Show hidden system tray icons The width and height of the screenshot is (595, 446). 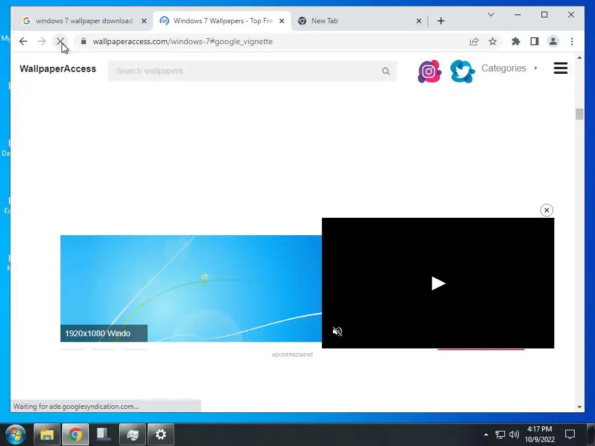point(486,434)
